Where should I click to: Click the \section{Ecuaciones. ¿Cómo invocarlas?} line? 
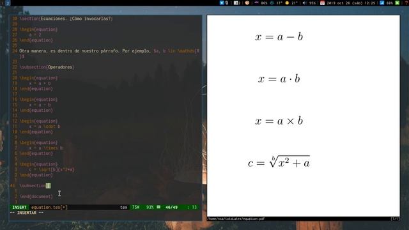[x=66, y=19]
